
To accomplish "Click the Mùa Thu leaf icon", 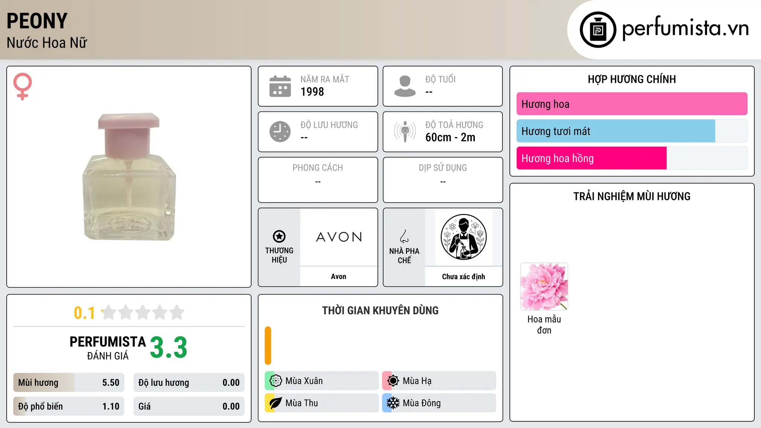I will [x=276, y=403].
